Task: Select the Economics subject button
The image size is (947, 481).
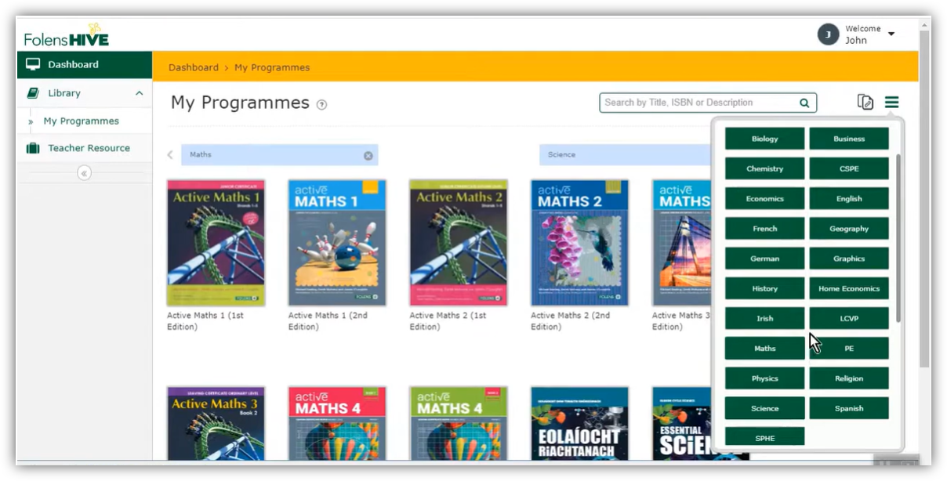Action: tap(765, 199)
